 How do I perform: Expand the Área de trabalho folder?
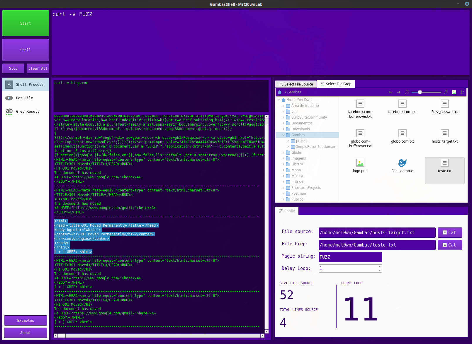coord(283,106)
